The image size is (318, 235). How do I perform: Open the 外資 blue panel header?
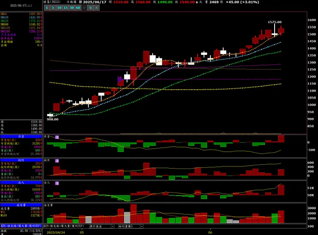click(21, 137)
